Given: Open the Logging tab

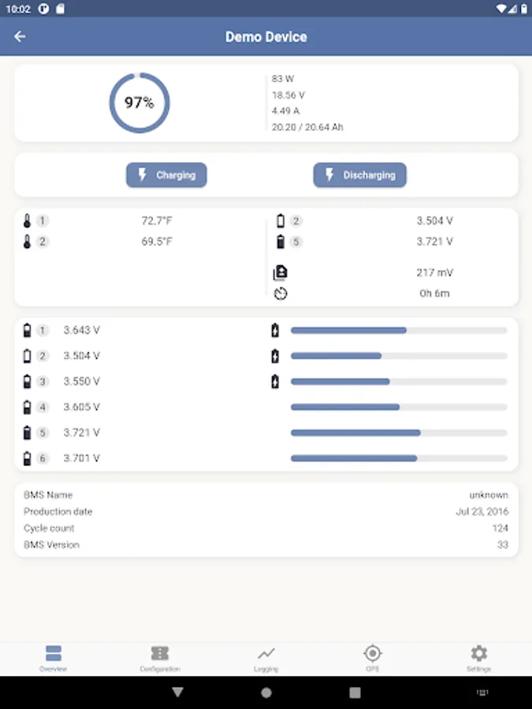Looking at the screenshot, I should click(x=266, y=658).
